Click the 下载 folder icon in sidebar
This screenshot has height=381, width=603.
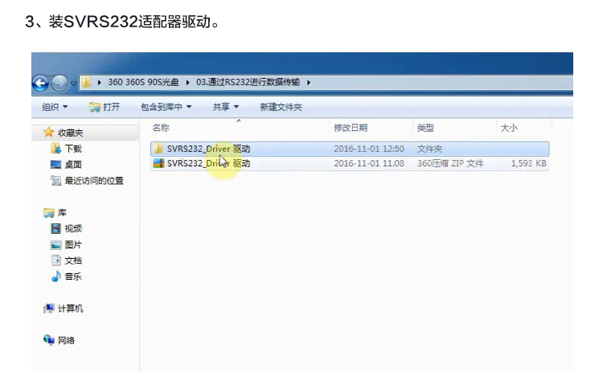(55, 149)
